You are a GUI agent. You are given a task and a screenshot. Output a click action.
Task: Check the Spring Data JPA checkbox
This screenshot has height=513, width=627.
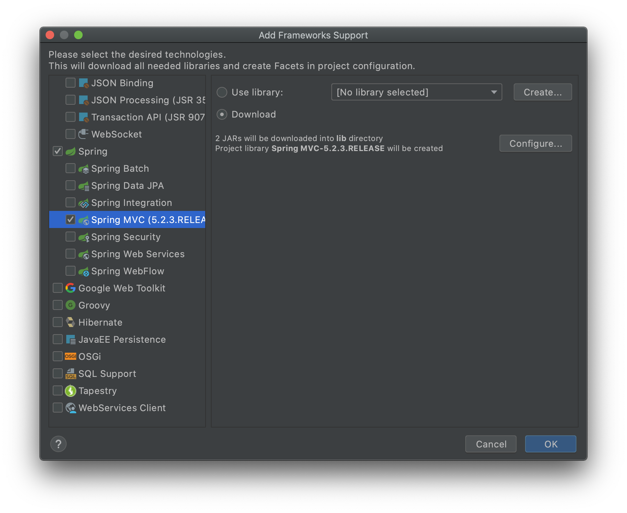click(x=71, y=185)
